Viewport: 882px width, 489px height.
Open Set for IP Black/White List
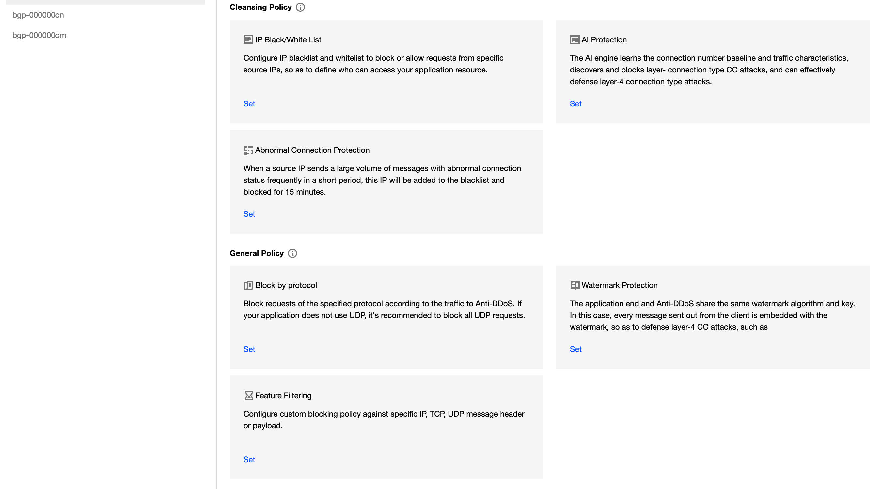pos(249,104)
